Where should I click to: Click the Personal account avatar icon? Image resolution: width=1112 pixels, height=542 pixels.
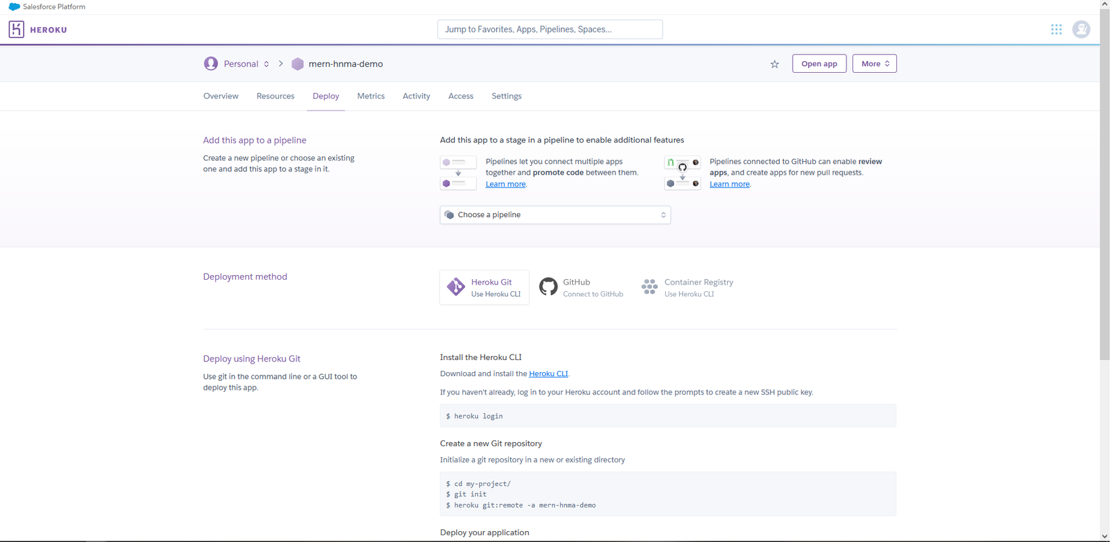211,63
